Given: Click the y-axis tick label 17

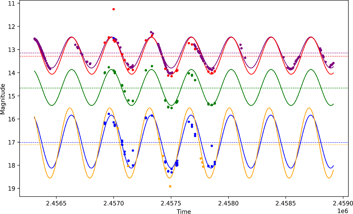Looking at the screenshot, I should (x=13, y=142).
